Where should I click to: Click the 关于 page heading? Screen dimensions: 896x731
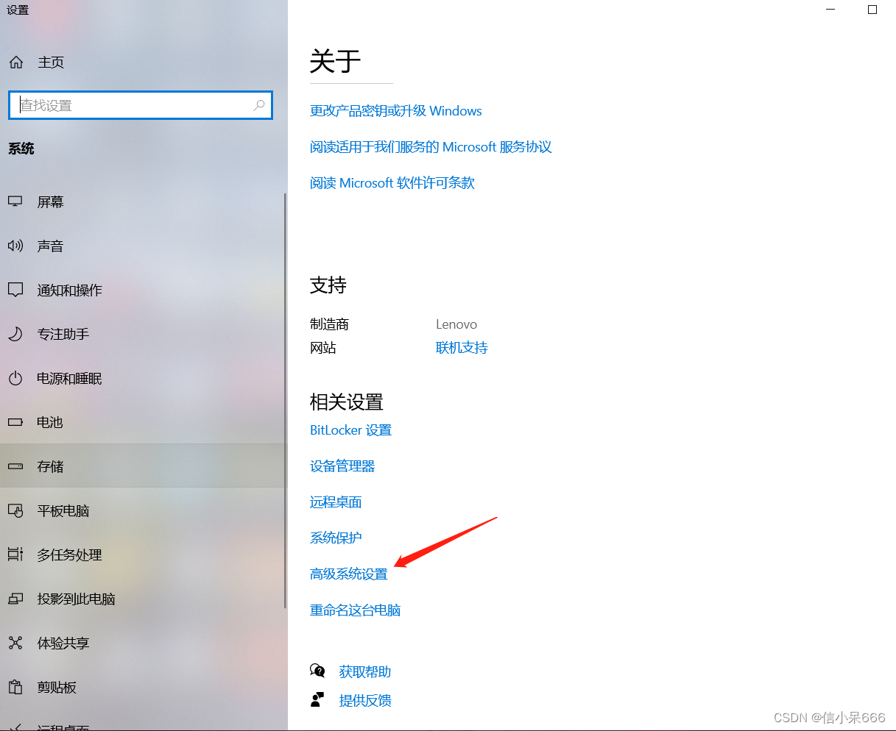point(335,62)
